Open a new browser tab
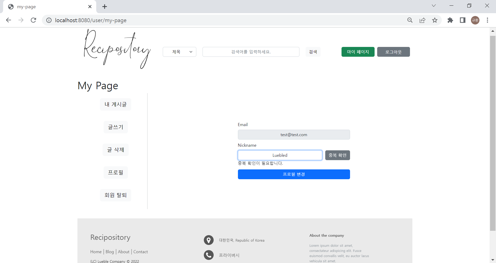The width and height of the screenshot is (496, 263). (104, 6)
